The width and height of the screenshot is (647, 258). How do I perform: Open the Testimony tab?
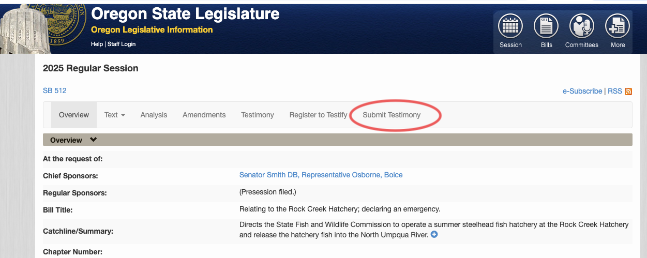tap(258, 115)
